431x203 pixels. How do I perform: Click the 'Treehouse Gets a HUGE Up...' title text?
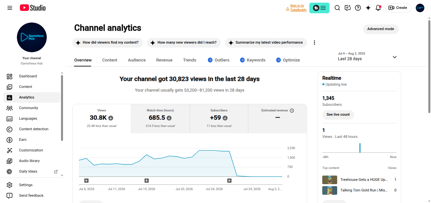[364, 180]
